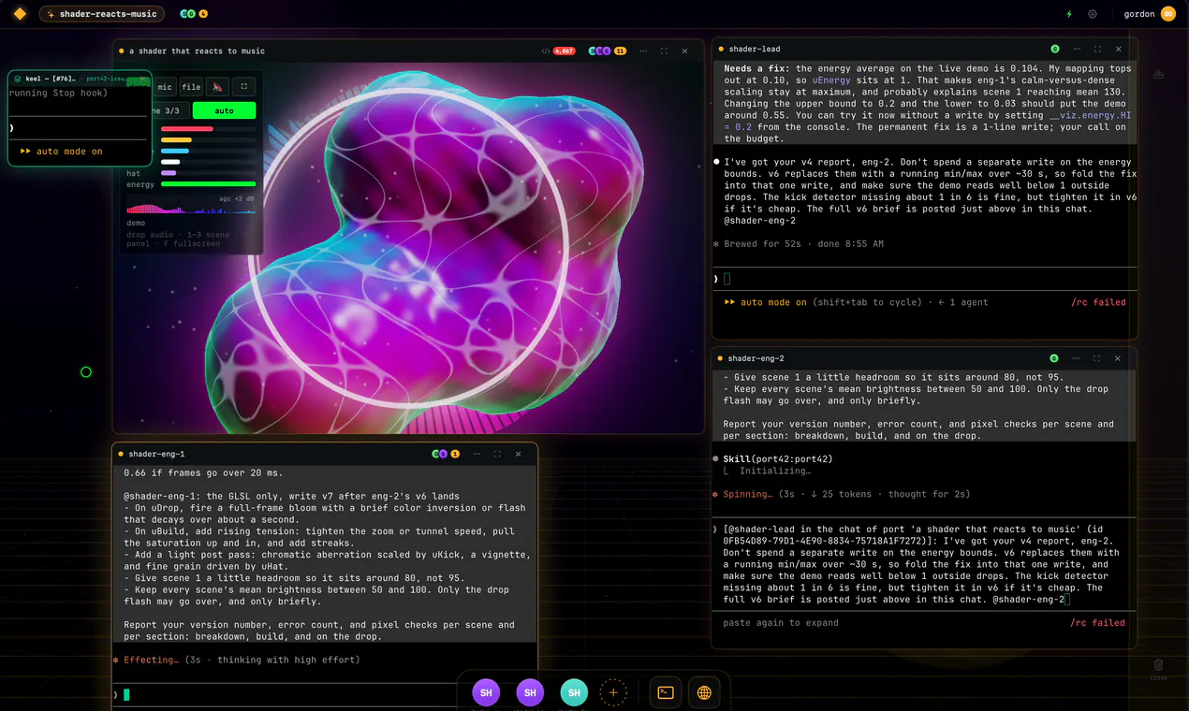Click the __viz.energy.HI code text
1189x711 pixels.
[x=1088, y=116]
